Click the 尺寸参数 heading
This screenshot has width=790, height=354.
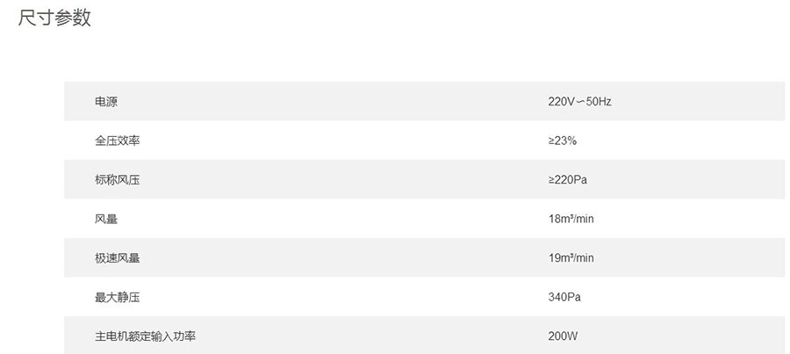click(x=54, y=18)
